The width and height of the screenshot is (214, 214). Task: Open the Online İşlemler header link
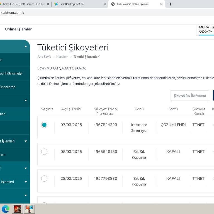(x=18, y=29)
